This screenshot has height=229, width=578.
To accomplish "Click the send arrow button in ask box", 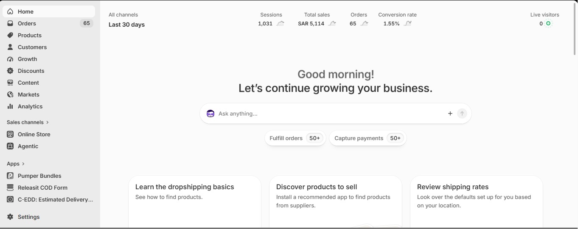I will [462, 113].
